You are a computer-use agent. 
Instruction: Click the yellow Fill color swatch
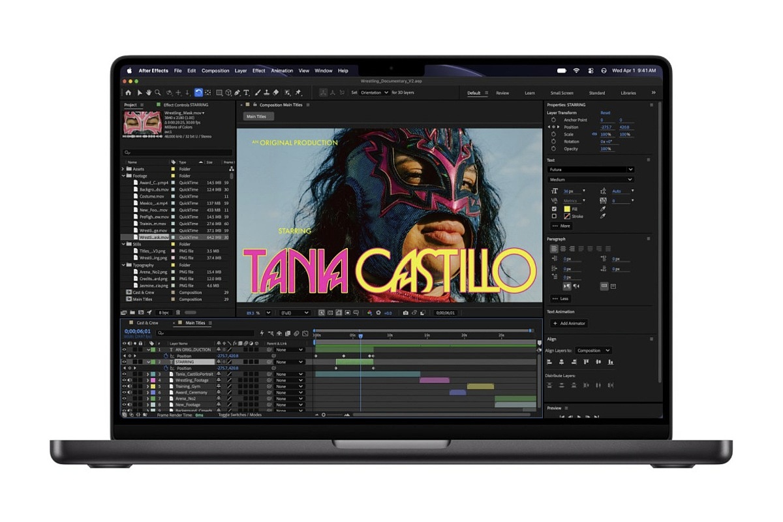pos(566,209)
